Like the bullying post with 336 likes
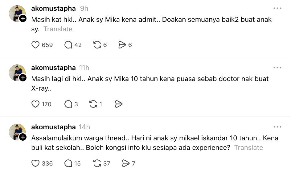The height and width of the screenshot is (172, 291). (x=36, y=163)
